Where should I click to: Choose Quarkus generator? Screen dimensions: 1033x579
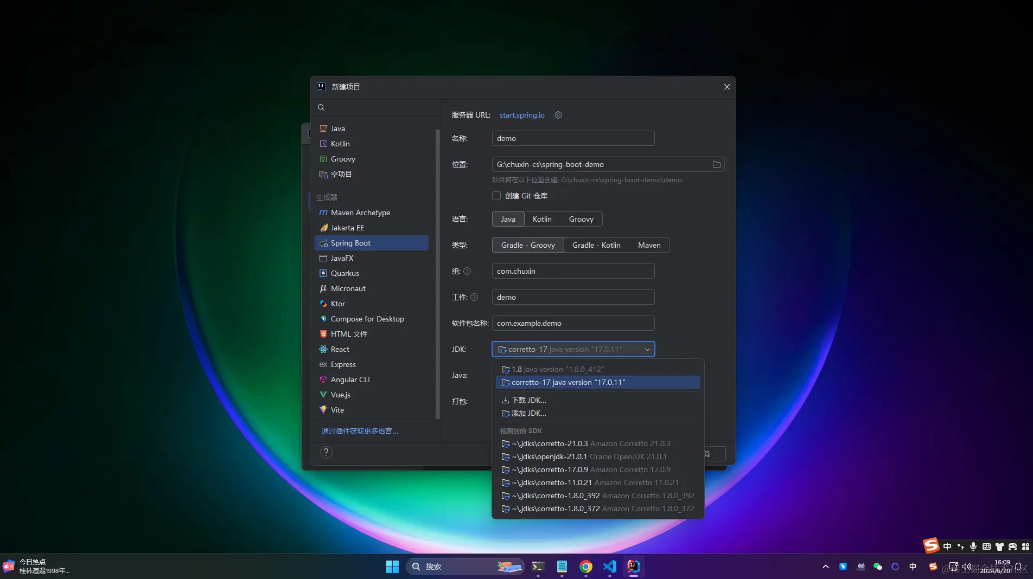[x=372, y=273]
